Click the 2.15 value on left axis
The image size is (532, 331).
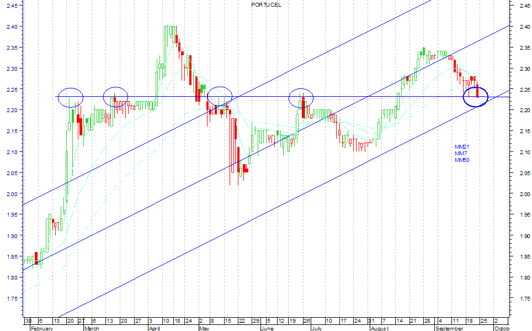pos(12,131)
